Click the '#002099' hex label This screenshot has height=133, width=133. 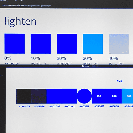click(x=55, y=106)
